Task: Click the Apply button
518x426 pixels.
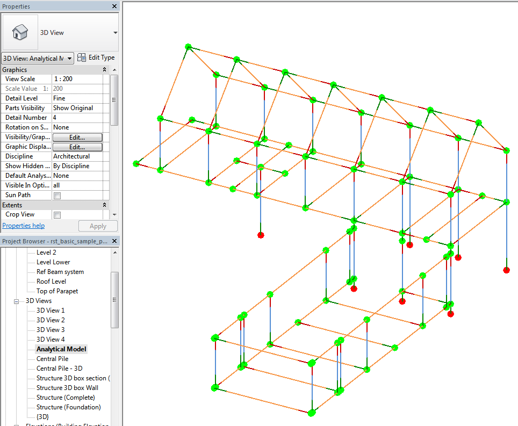Action: (98, 226)
